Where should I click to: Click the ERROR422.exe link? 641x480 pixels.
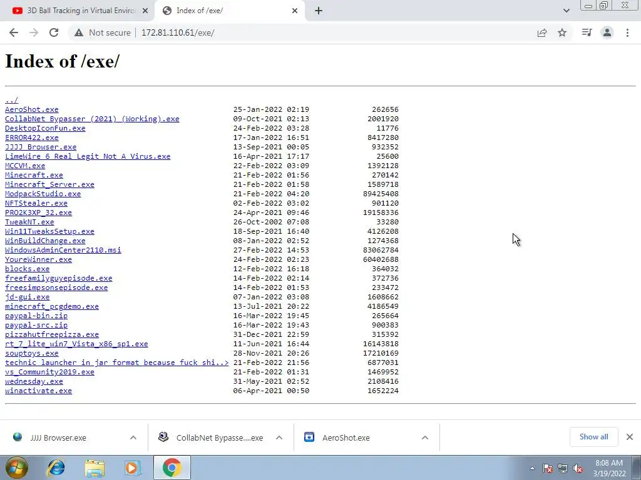(x=31, y=137)
